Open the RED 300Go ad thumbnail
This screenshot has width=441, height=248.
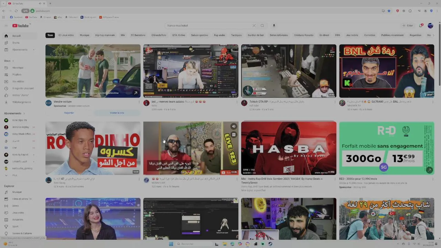point(387,148)
